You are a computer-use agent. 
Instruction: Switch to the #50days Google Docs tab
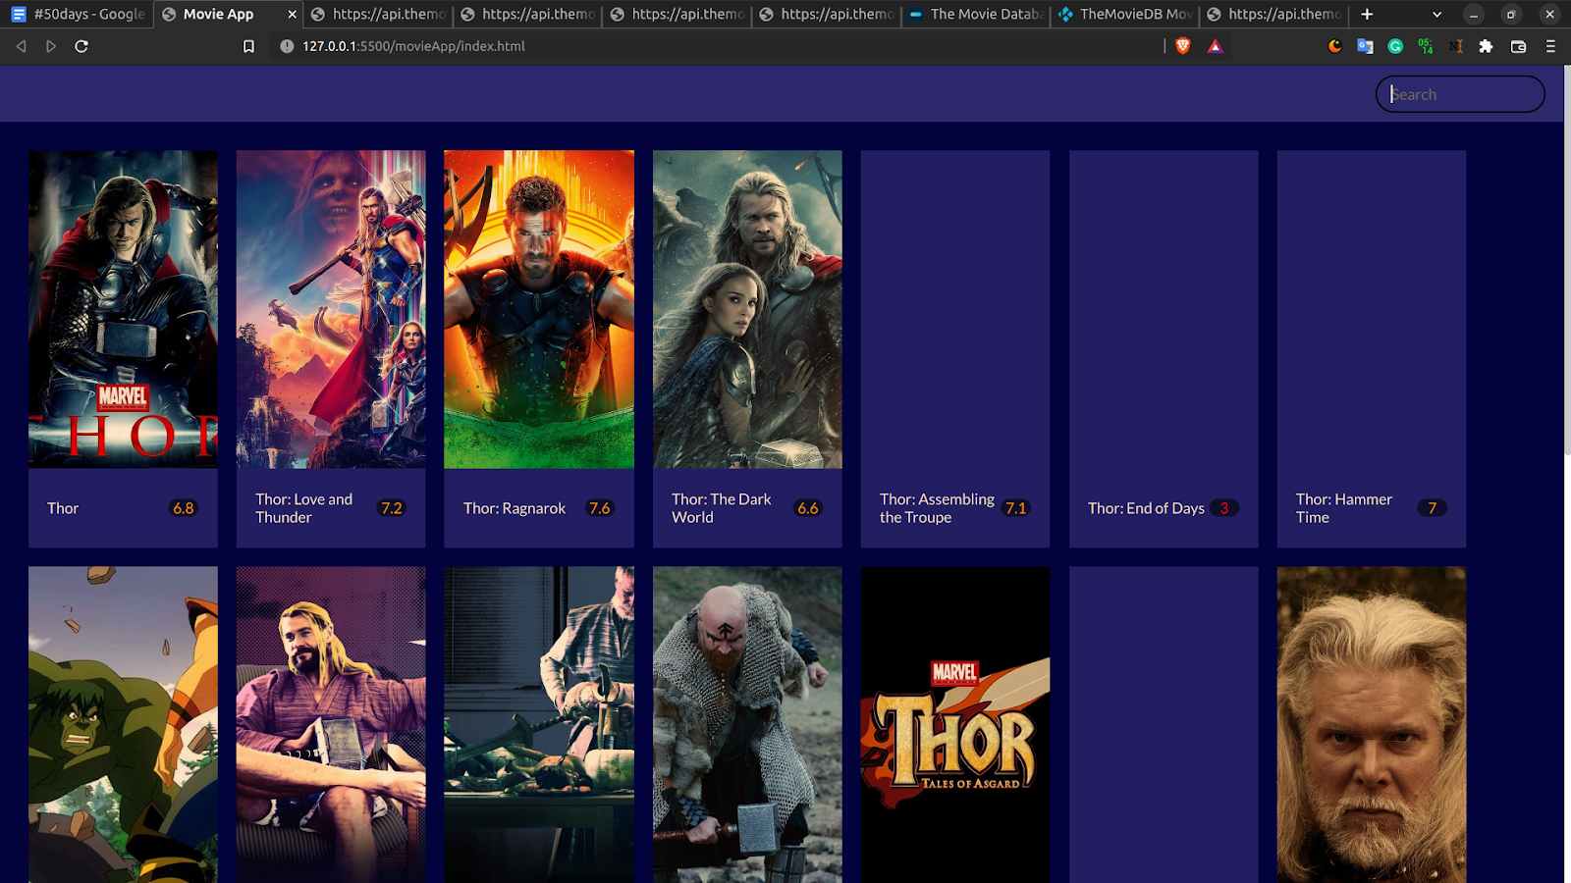(78, 14)
